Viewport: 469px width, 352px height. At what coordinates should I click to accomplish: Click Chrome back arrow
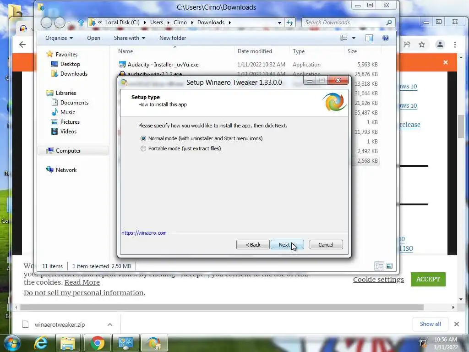pyautogui.click(x=22, y=44)
